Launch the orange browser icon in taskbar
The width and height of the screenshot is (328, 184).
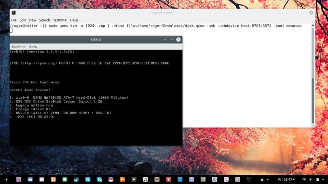tap(53, 179)
